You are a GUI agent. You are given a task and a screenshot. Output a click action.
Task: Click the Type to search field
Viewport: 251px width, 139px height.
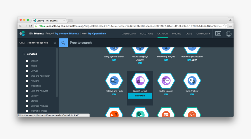click(x=151, y=43)
